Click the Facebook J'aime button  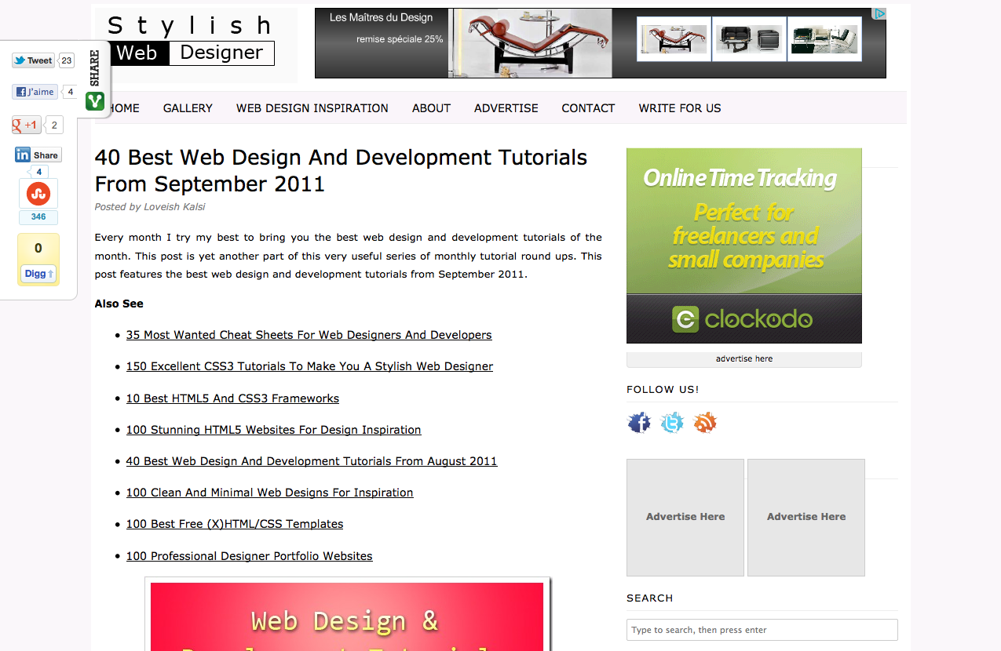tap(35, 92)
